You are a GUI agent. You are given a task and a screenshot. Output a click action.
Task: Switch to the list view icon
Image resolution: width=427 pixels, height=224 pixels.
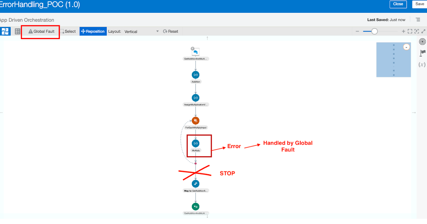tap(17, 31)
